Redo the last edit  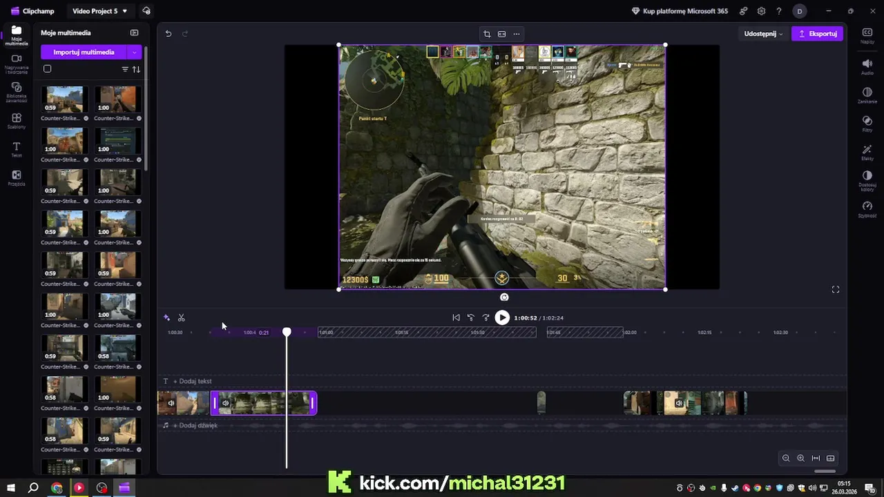(185, 33)
